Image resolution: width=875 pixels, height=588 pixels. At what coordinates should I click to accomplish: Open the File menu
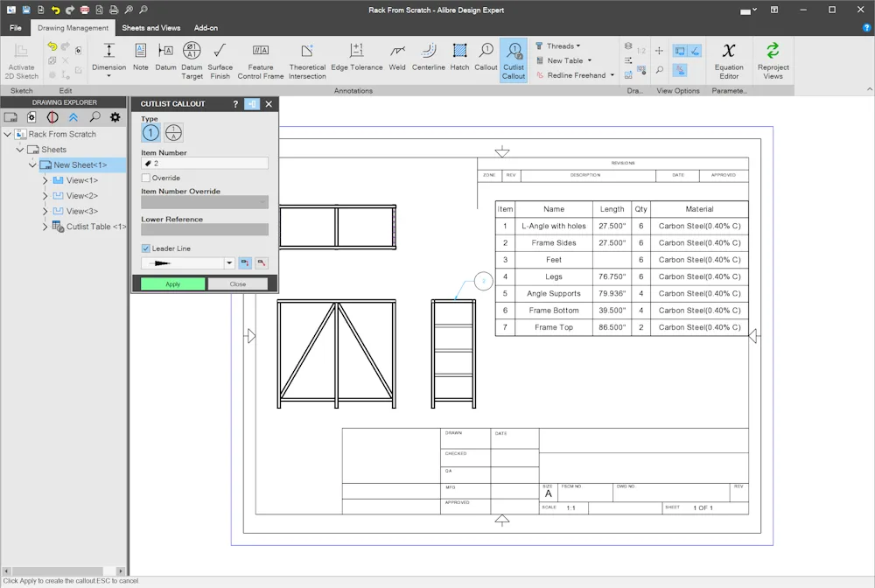[x=16, y=28]
